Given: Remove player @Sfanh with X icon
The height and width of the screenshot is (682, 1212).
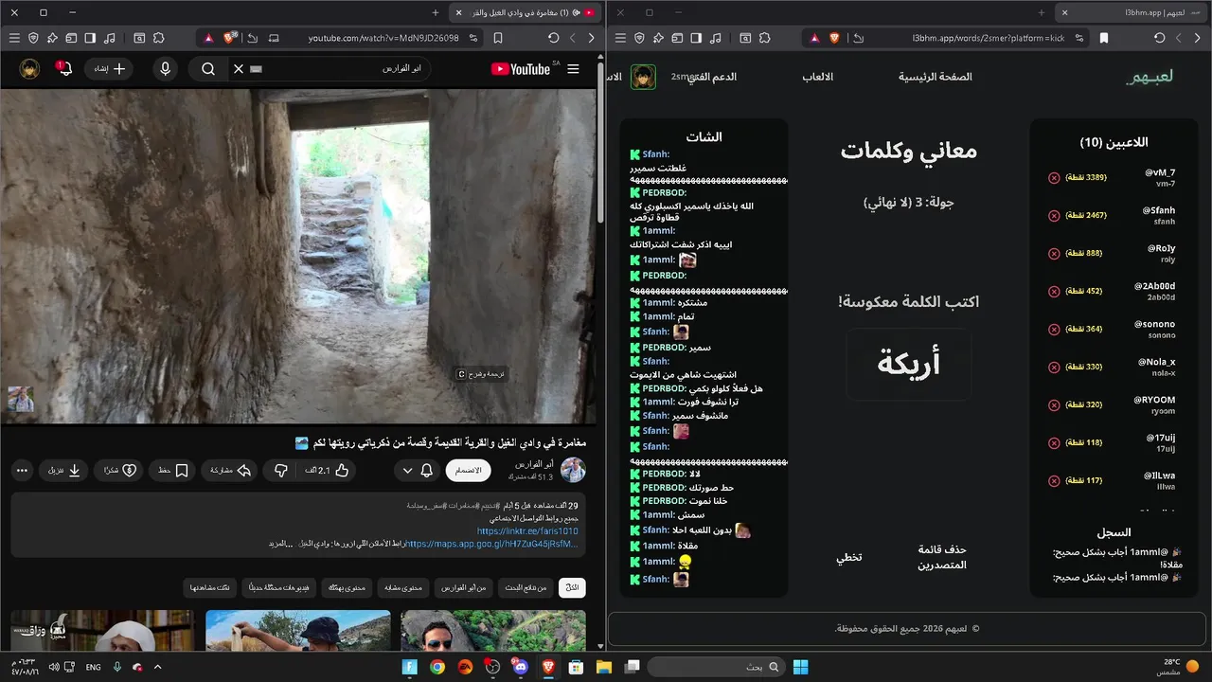Looking at the screenshot, I should pos(1054,215).
